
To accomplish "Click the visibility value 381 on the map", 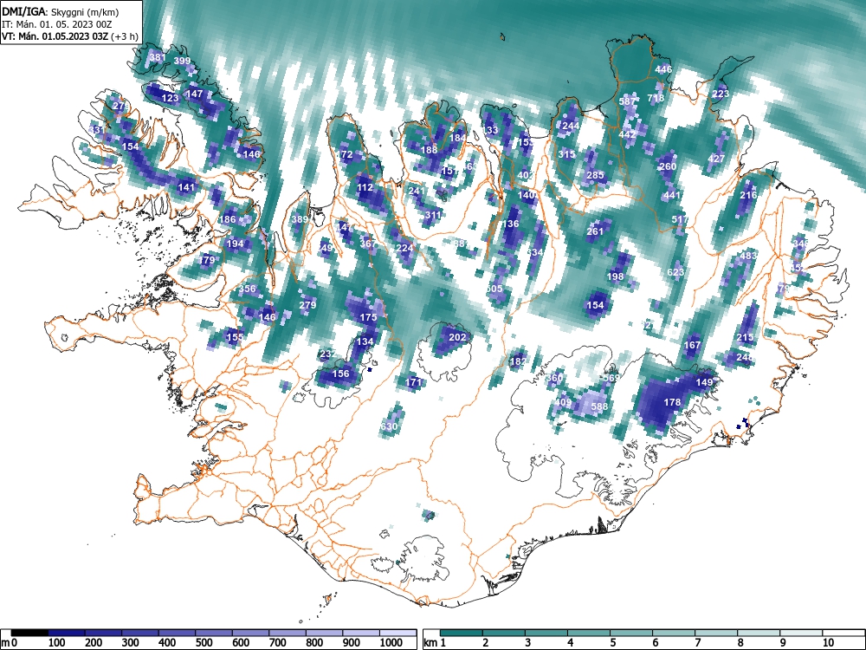I will [x=158, y=57].
